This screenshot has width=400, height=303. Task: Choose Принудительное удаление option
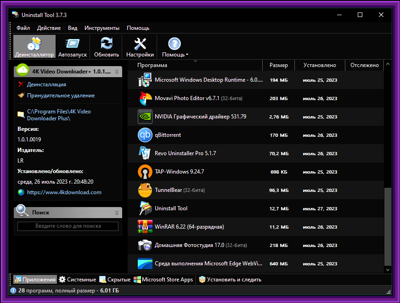point(61,95)
